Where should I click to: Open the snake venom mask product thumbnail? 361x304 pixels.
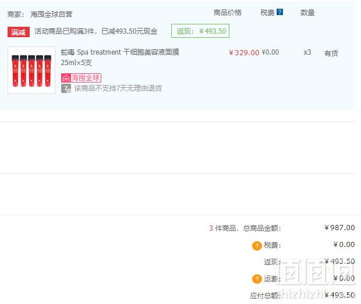point(31,70)
